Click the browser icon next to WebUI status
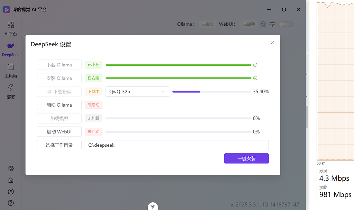 tap(263, 24)
